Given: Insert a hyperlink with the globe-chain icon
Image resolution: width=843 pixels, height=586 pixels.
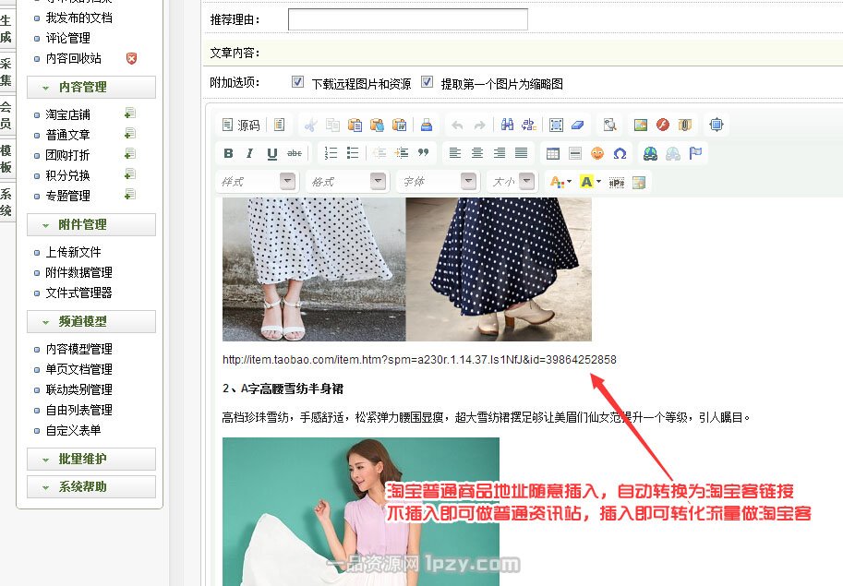Looking at the screenshot, I should click(x=651, y=153).
